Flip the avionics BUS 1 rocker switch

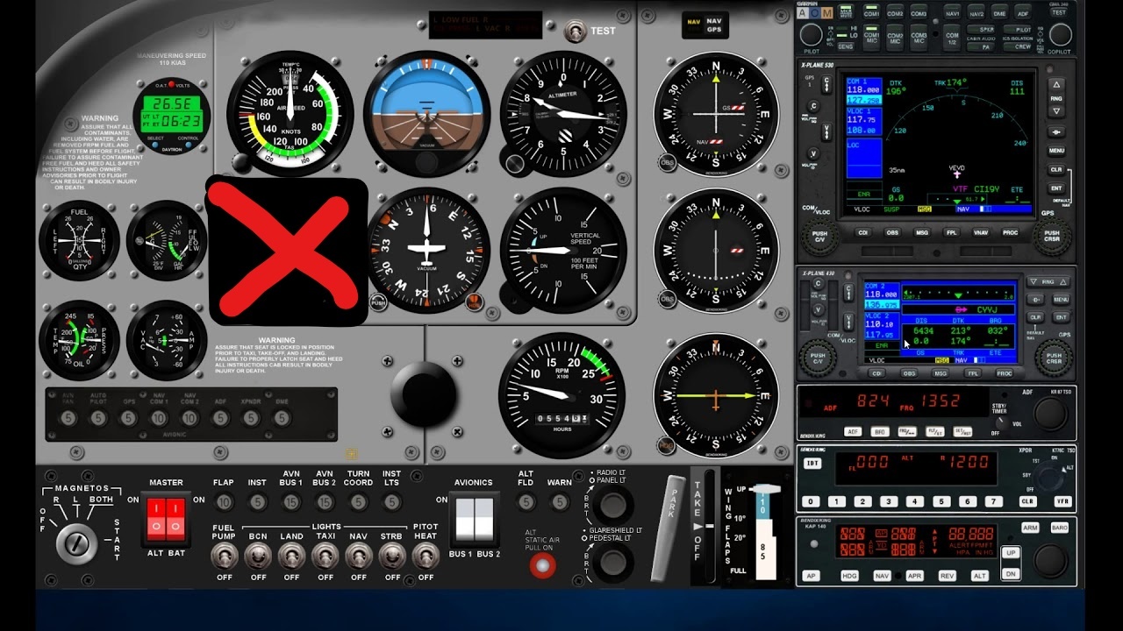tap(463, 519)
